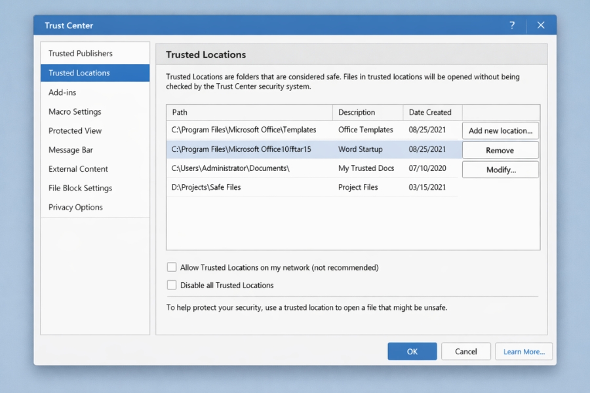Open the Learn More link
This screenshot has width=590, height=393.
(524, 352)
